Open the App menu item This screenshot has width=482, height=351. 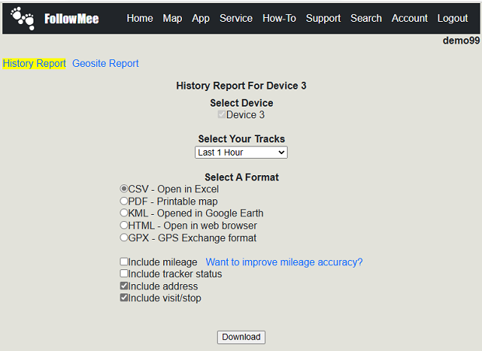(201, 19)
